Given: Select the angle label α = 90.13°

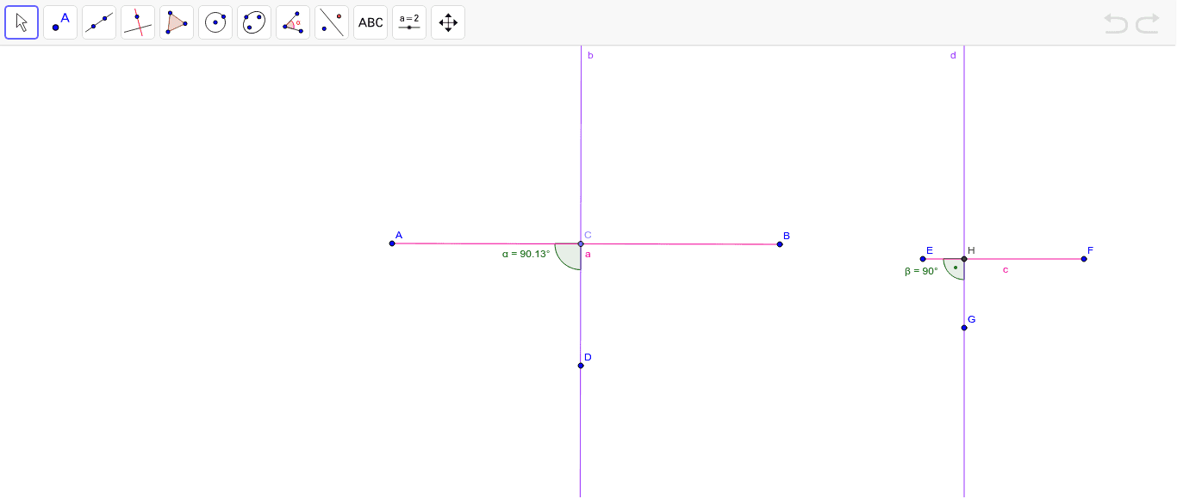Looking at the screenshot, I should (526, 255).
